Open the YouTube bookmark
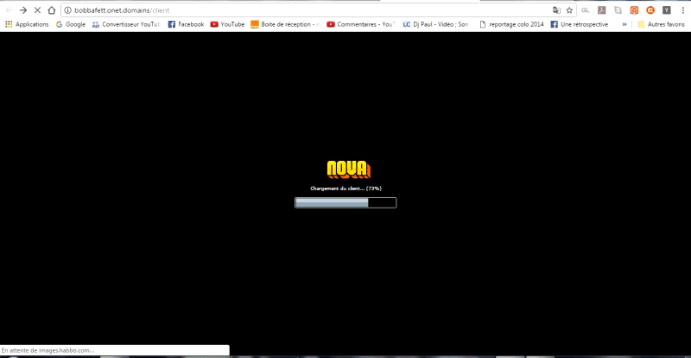The height and width of the screenshot is (358, 691). tap(227, 25)
